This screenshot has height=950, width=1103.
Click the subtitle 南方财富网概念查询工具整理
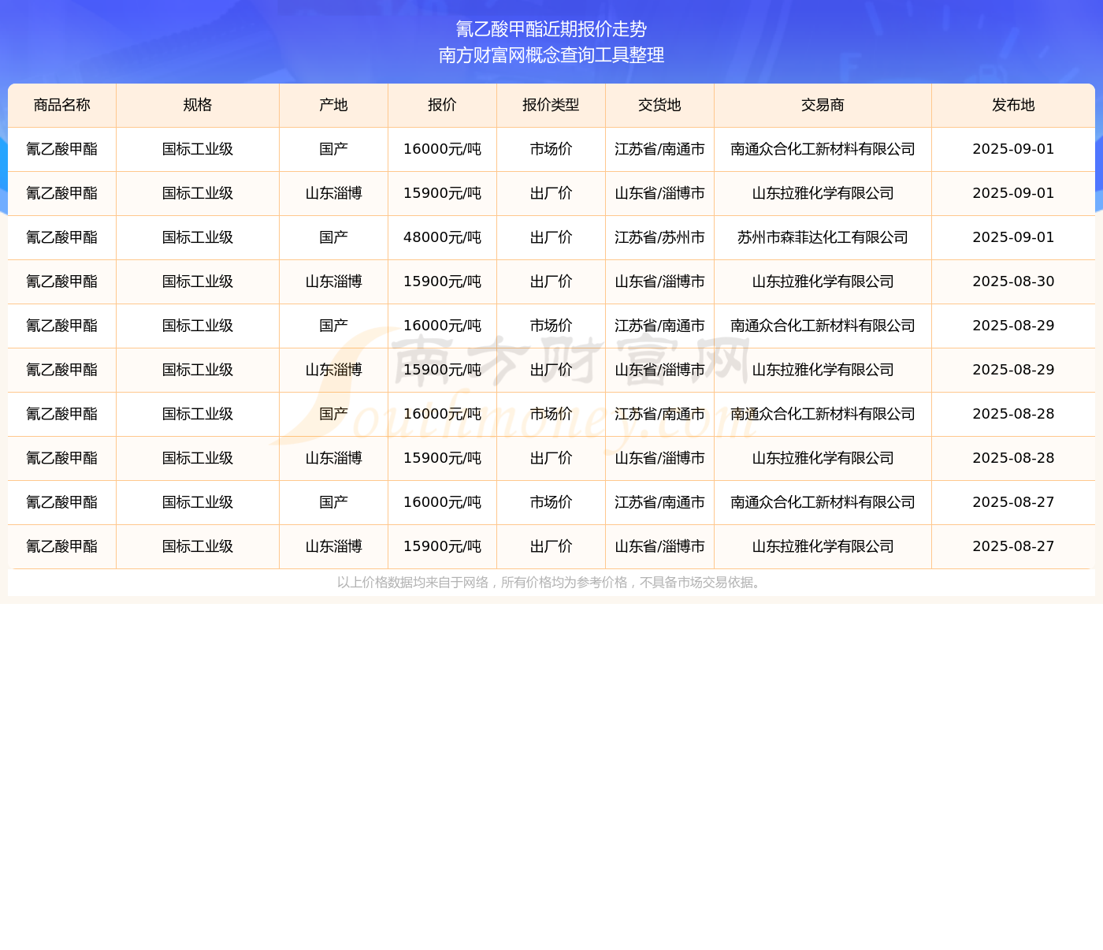pyautogui.click(x=551, y=55)
